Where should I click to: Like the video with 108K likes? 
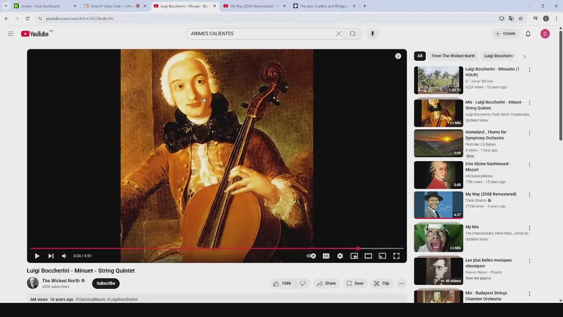pos(282,284)
